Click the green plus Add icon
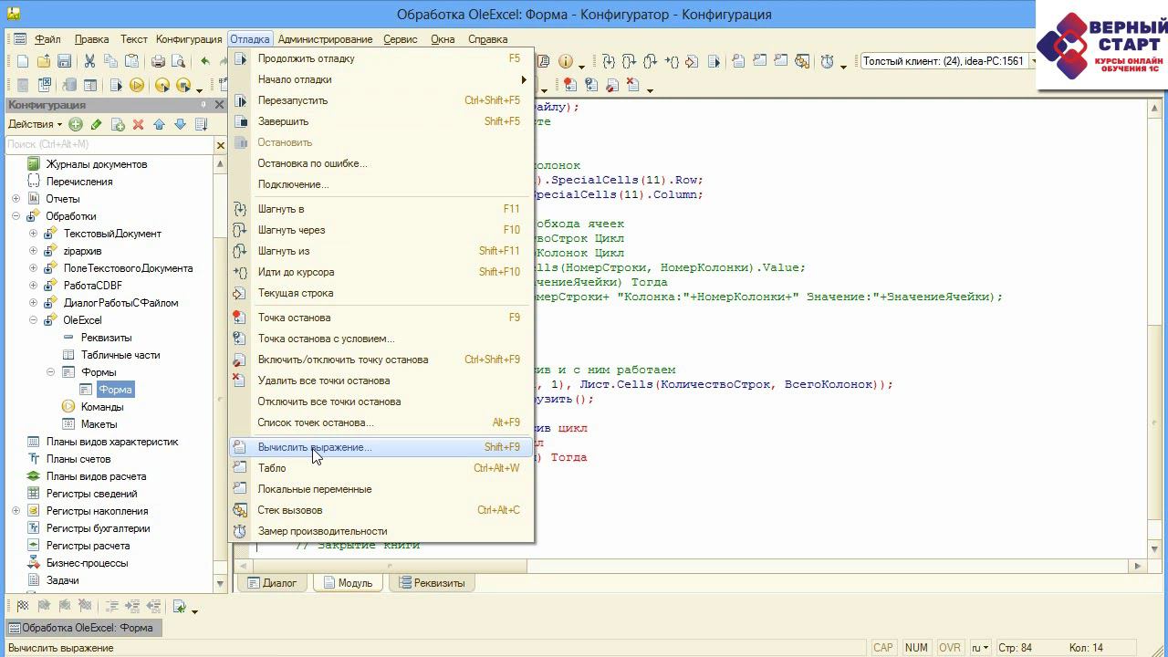The width and height of the screenshot is (1168, 657). pyautogui.click(x=76, y=124)
